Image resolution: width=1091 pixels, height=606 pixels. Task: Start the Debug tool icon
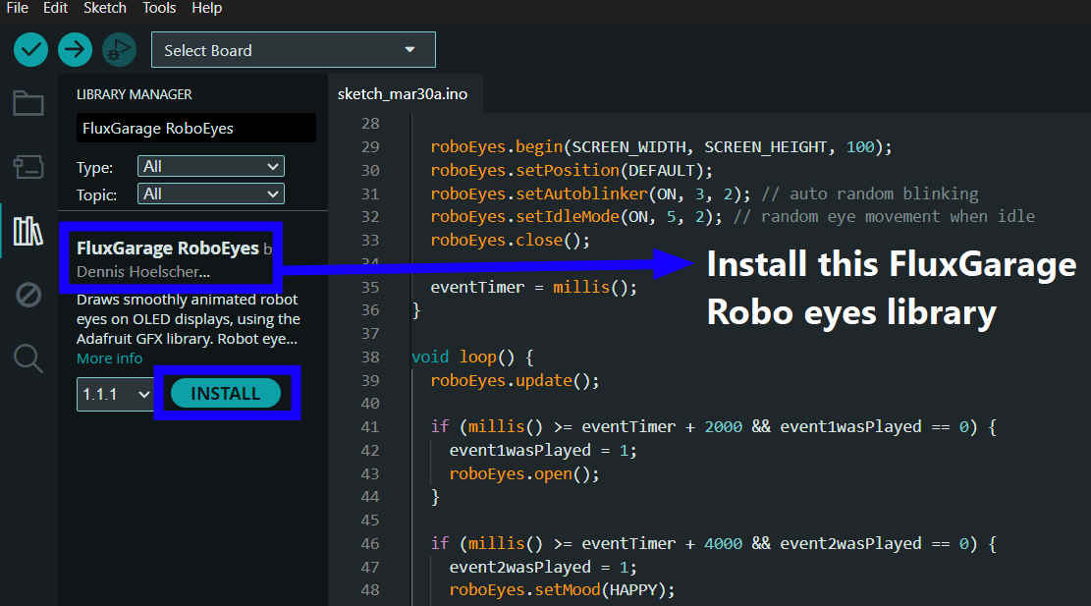pos(119,50)
